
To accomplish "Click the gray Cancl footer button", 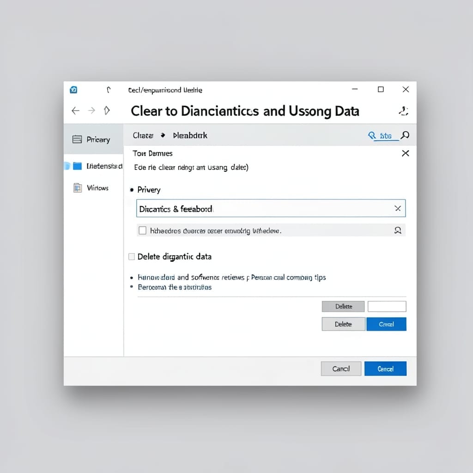I will point(341,369).
